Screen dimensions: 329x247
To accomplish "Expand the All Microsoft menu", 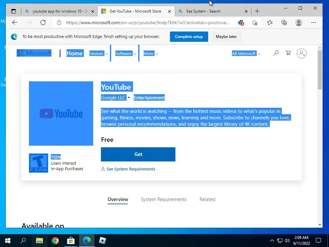I will (246, 54).
